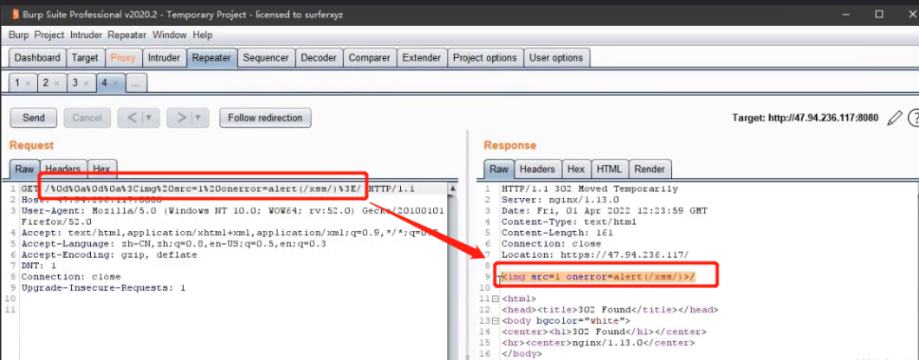Close repeater tab 3 with its x
The width and height of the screenshot is (919, 360).
click(86, 84)
